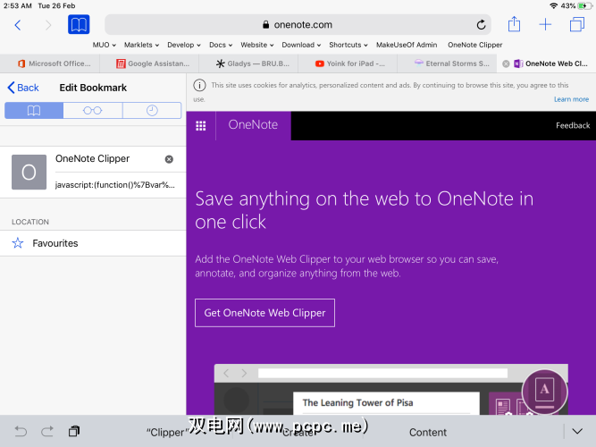Change location from Favourites

coord(93,243)
